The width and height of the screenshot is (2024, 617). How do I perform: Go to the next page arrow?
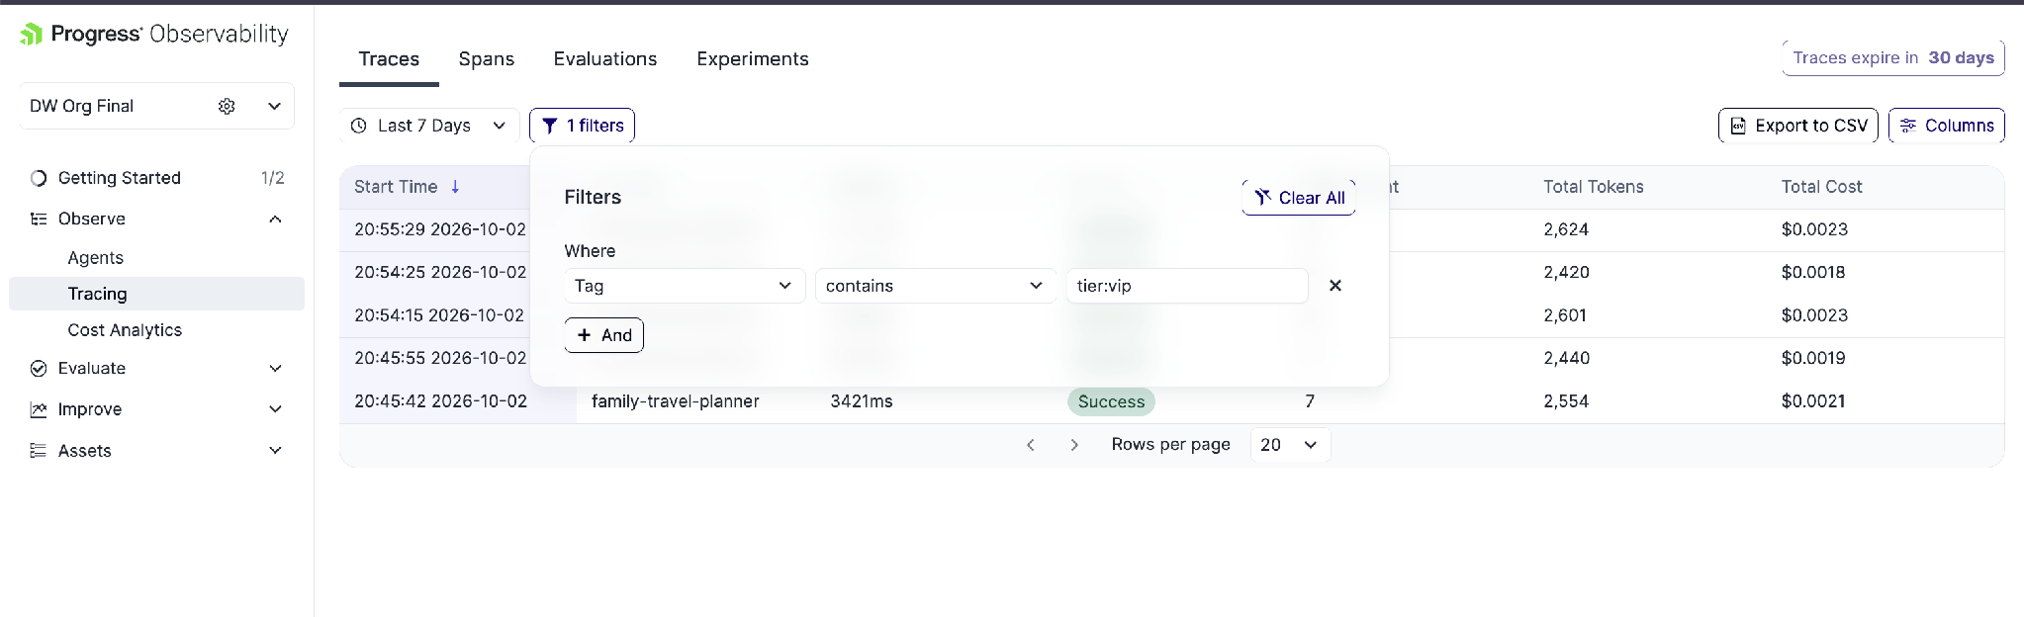pos(1074,445)
